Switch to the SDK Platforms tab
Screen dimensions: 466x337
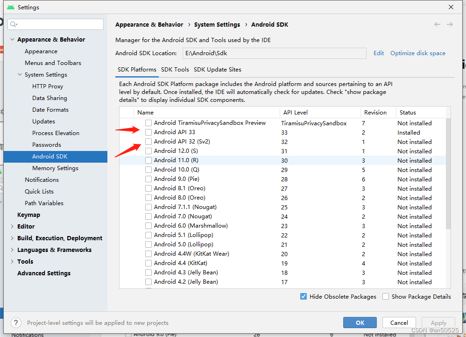137,70
